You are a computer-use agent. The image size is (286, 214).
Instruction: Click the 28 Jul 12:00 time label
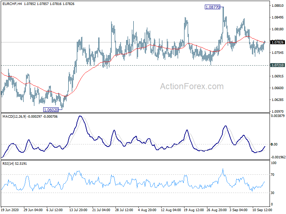coord(124,210)
